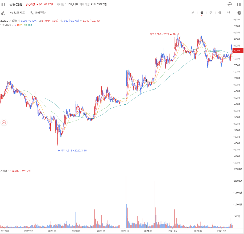Switch to 주 weekly chart tab

tap(210, 13)
